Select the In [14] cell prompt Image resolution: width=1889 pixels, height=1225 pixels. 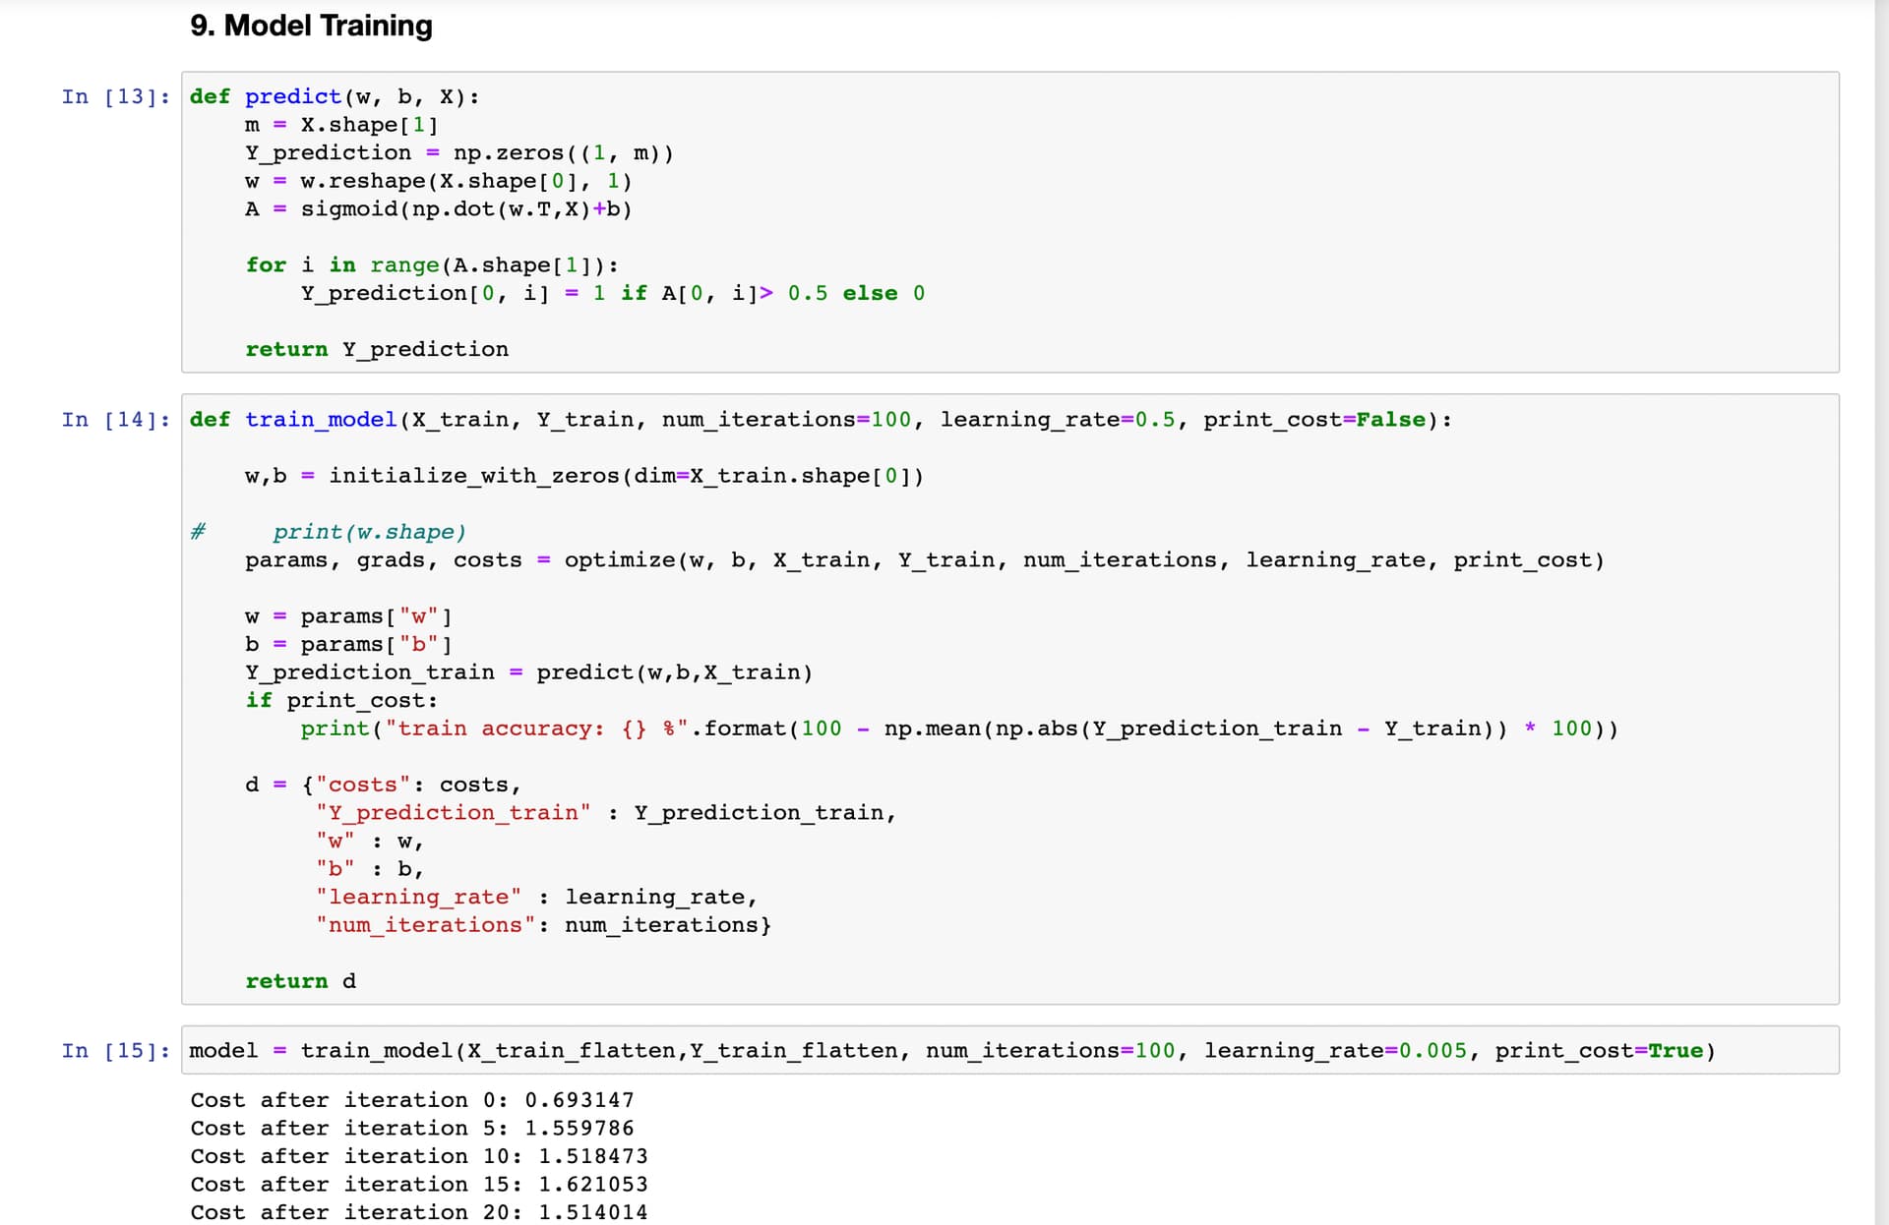click(115, 420)
